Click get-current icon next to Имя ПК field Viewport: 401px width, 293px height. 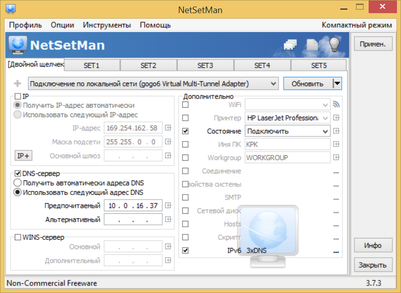336,144
